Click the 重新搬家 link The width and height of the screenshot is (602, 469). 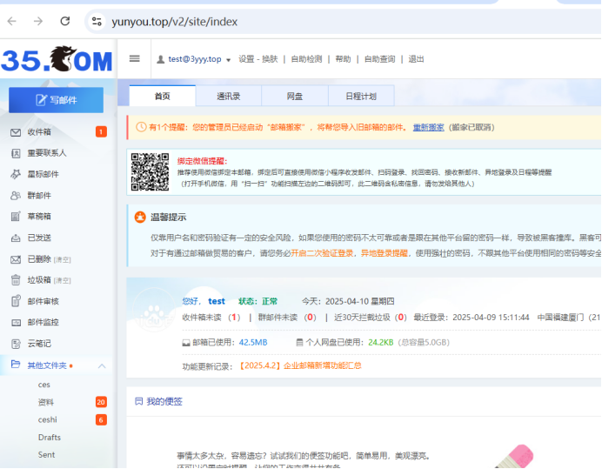(428, 127)
